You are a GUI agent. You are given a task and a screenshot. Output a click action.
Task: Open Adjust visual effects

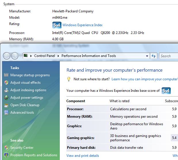(25, 83)
